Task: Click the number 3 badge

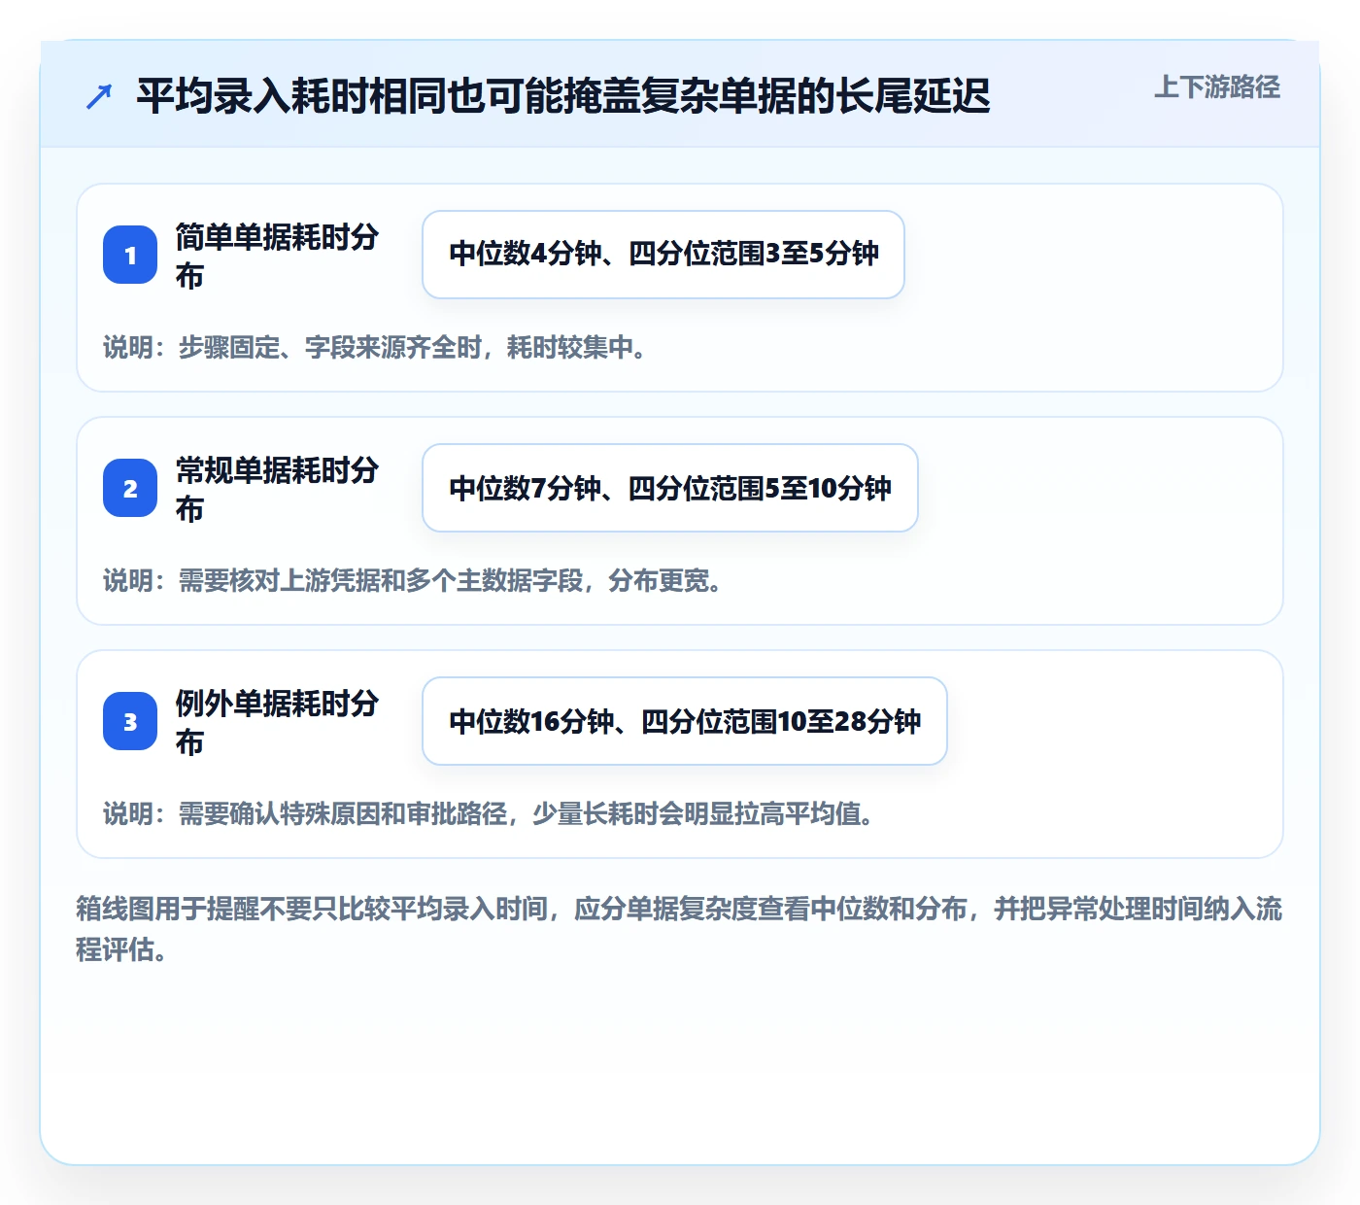Action: pyautogui.click(x=130, y=721)
